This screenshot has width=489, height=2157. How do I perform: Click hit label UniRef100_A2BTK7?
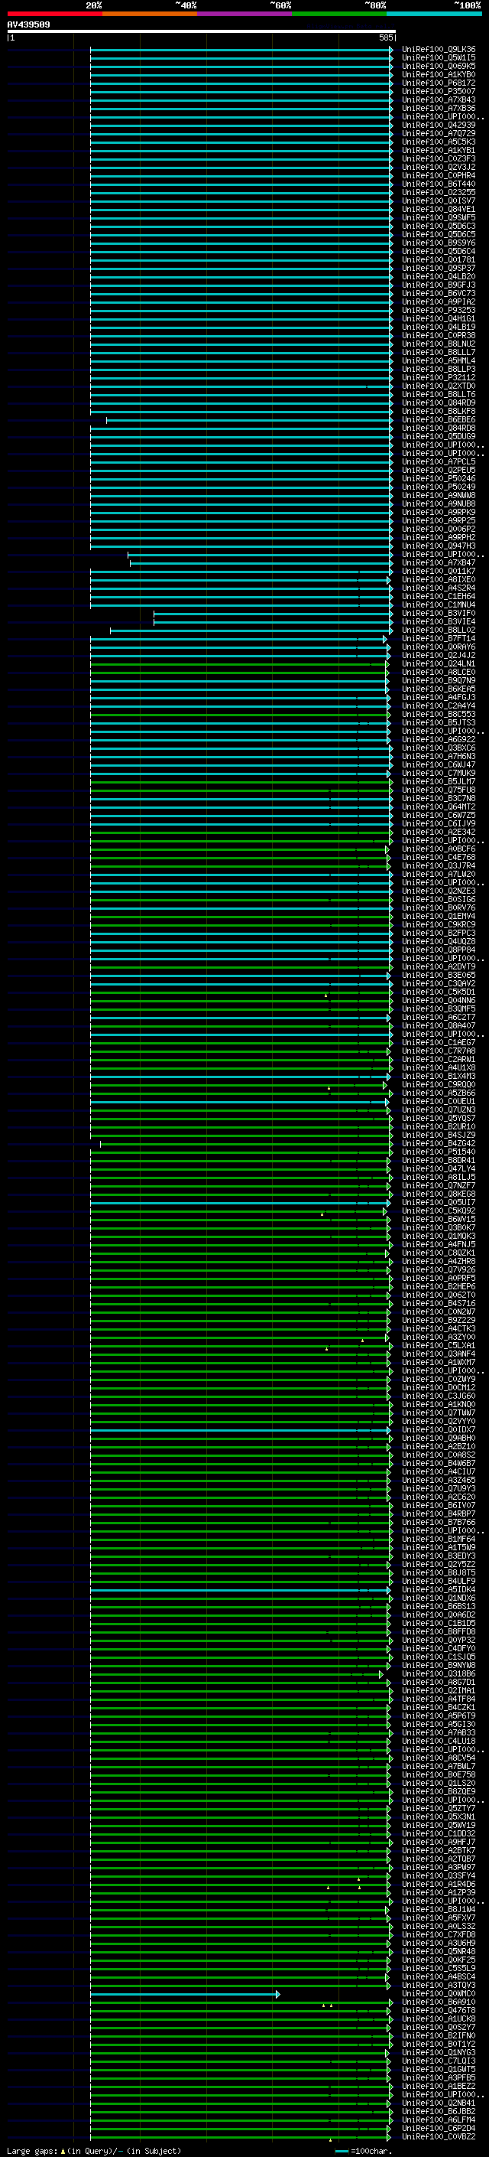point(438,1850)
